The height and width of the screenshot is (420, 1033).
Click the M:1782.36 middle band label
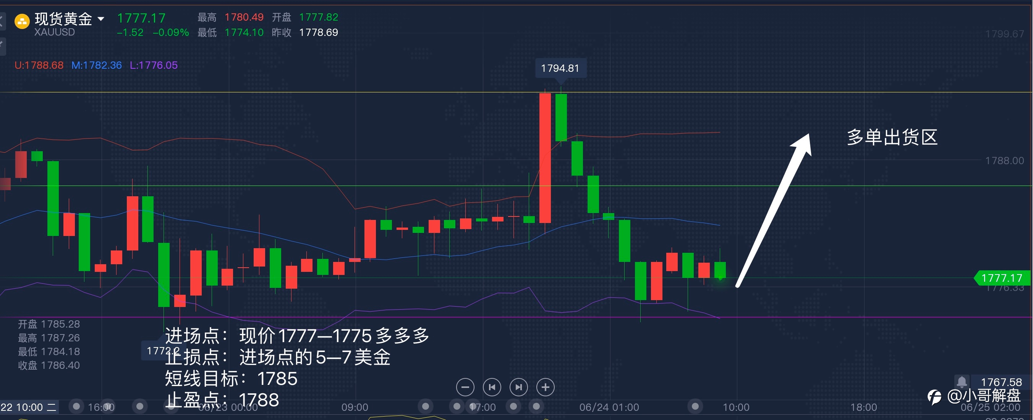pos(97,65)
